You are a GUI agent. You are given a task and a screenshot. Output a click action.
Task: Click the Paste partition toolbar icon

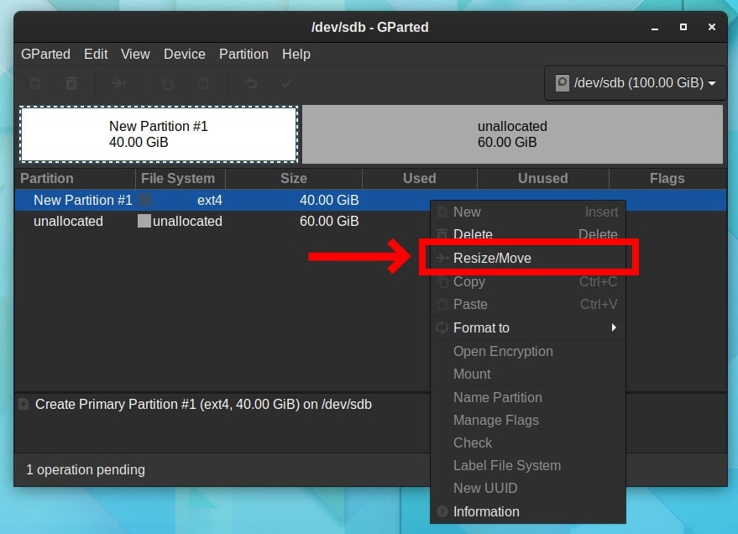203,84
